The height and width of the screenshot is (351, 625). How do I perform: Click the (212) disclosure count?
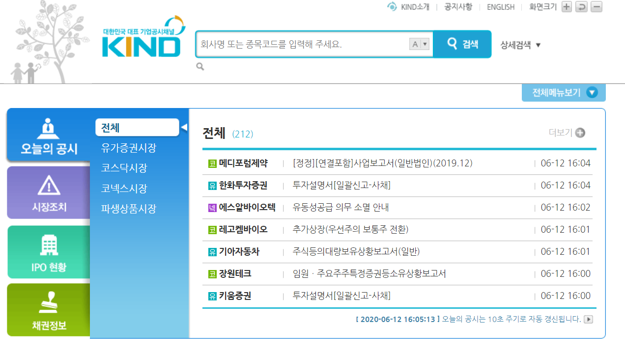(243, 134)
